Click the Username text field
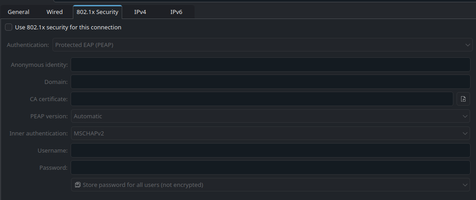Screen dimensions: 476x200 point(270,150)
